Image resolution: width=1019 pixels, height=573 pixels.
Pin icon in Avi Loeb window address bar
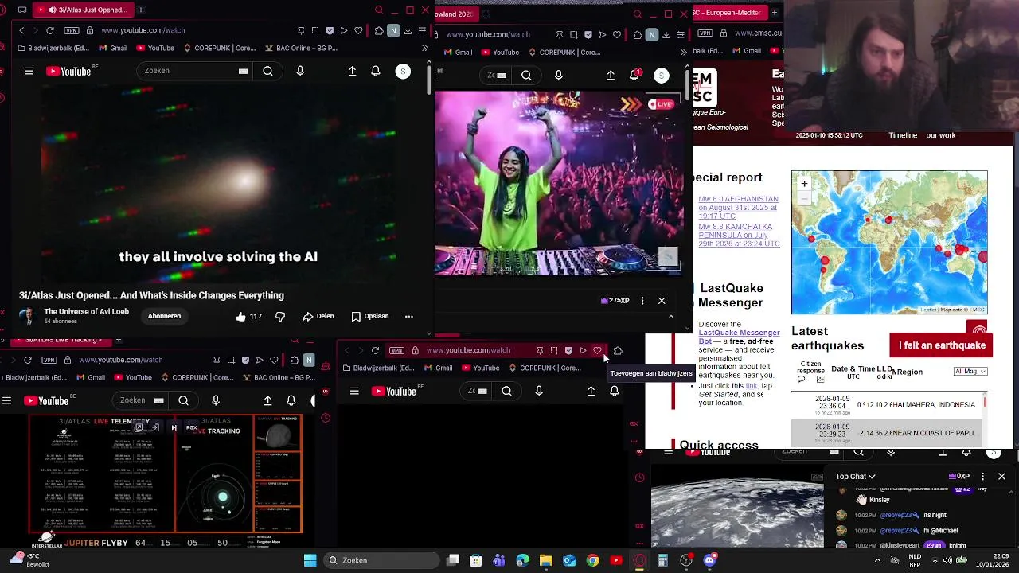tap(301, 30)
